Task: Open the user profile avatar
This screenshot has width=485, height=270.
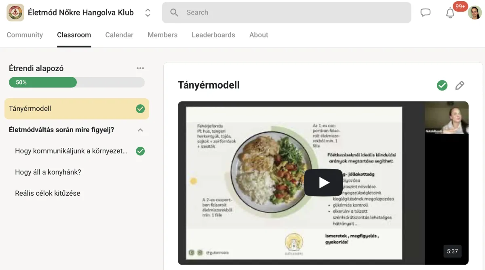Action: tap(474, 13)
